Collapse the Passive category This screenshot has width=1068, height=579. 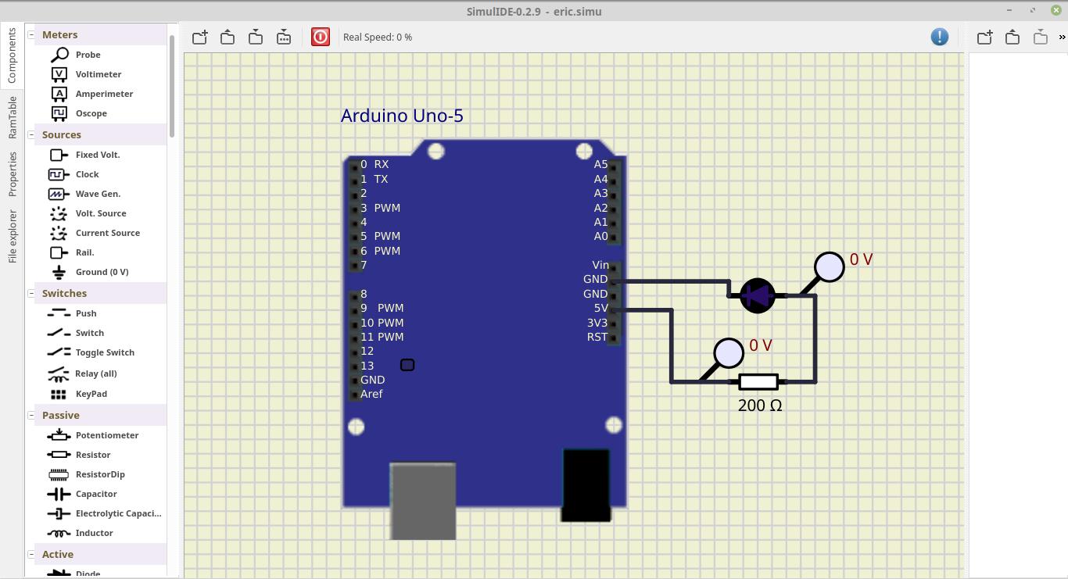point(31,415)
